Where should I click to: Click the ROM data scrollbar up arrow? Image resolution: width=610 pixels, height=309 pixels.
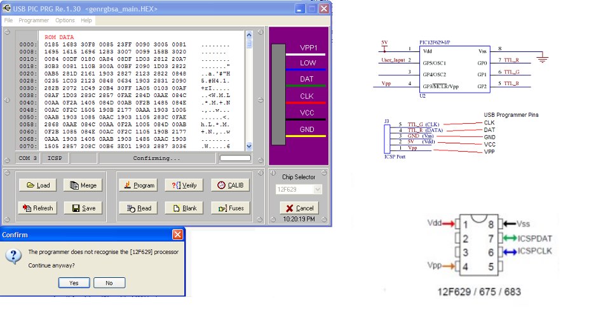[x=249, y=35]
